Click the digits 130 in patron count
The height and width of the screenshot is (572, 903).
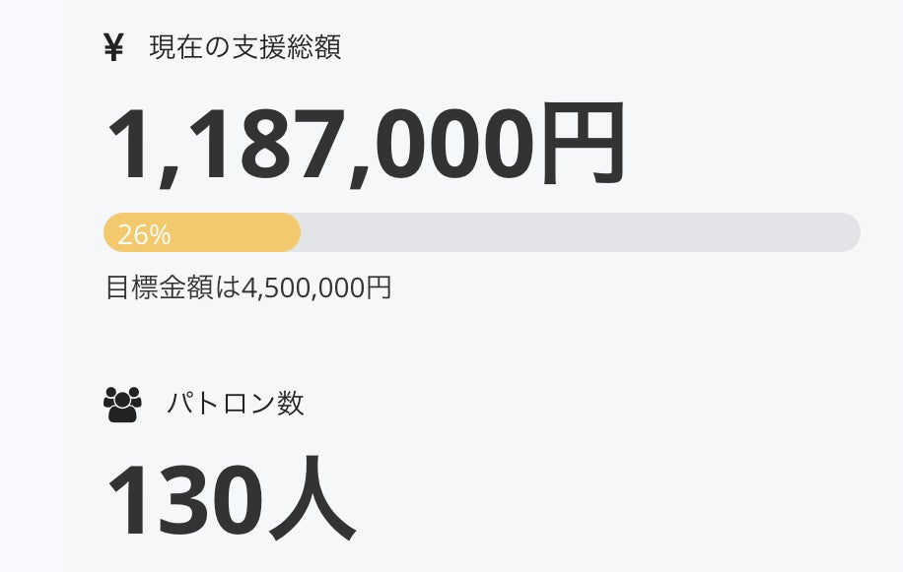[x=182, y=498]
